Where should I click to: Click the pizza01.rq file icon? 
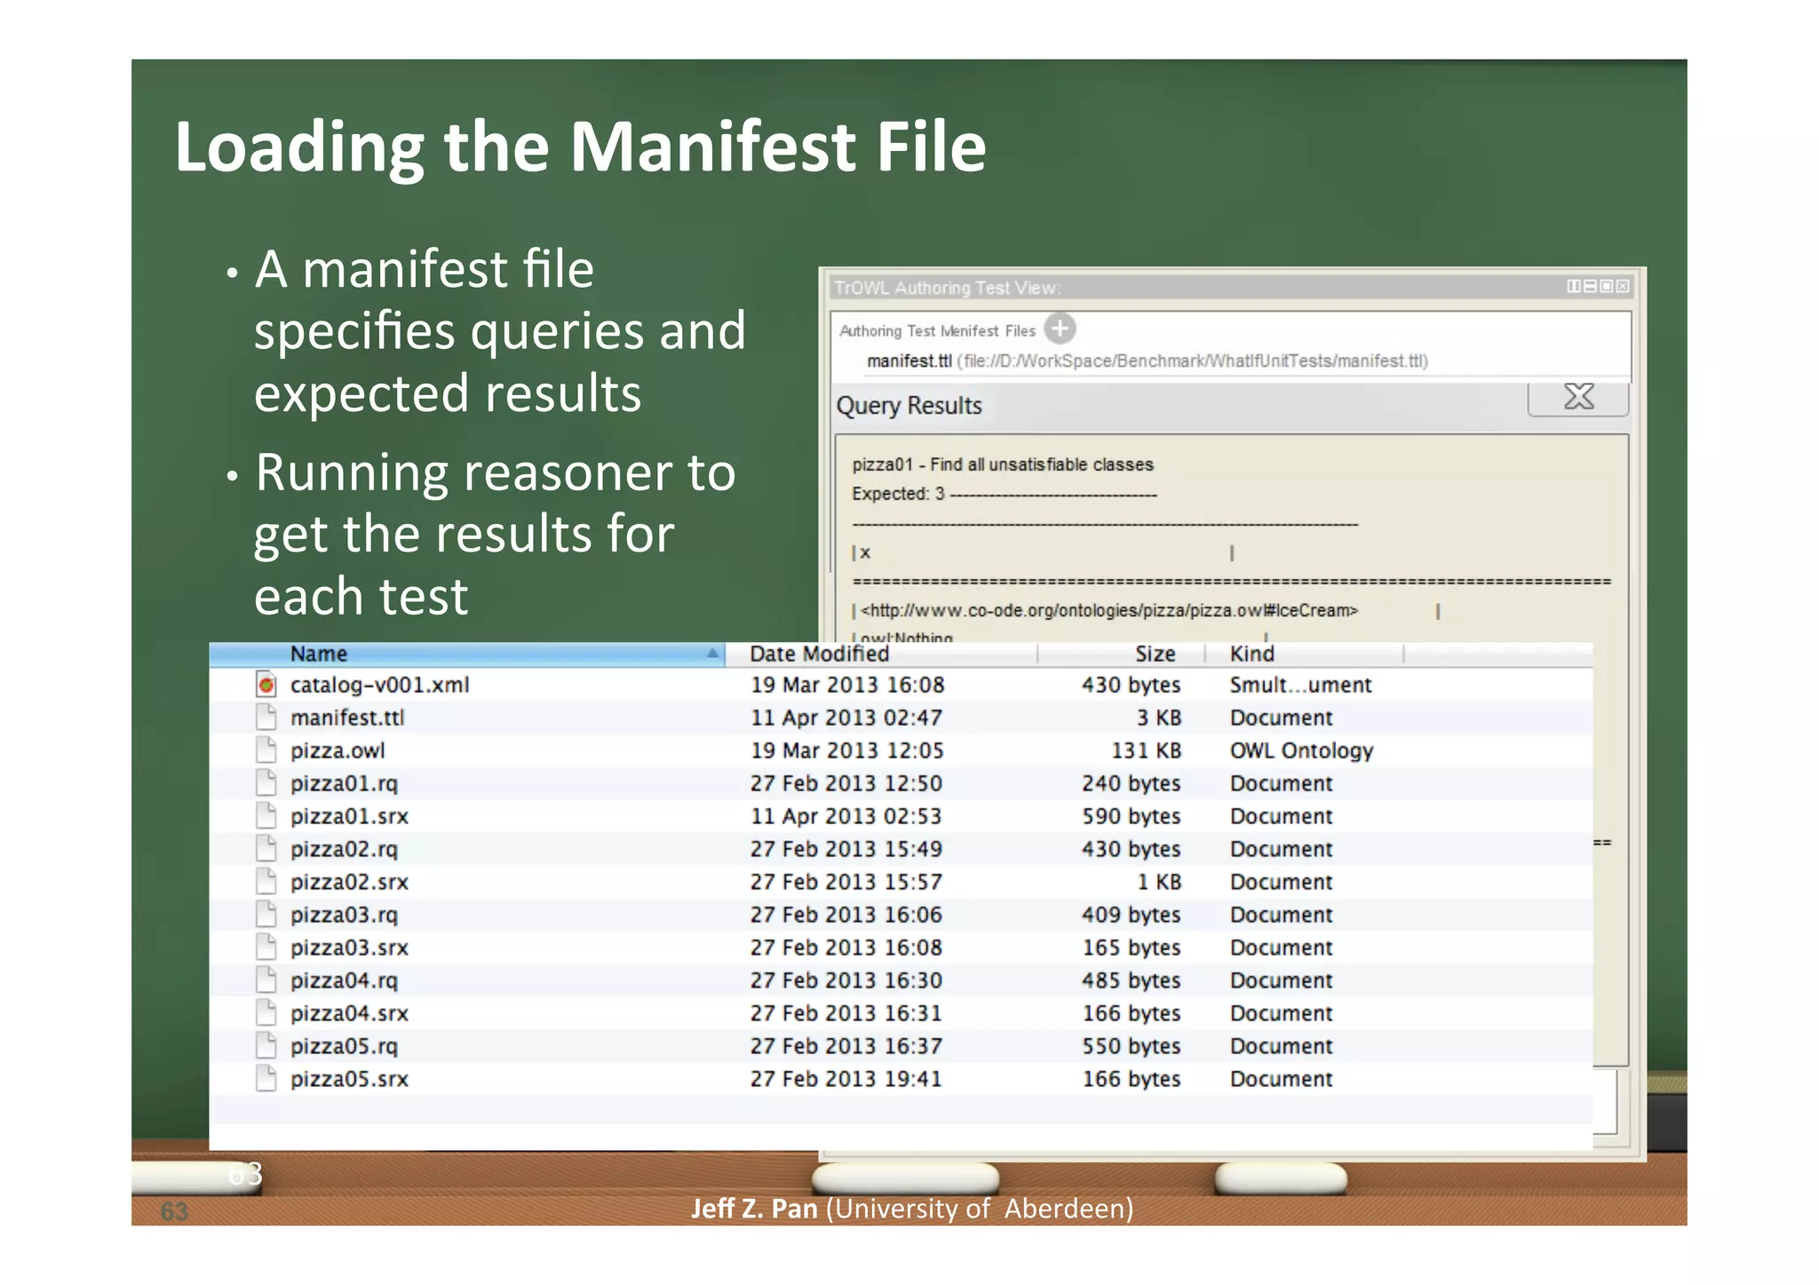(266, 783)
